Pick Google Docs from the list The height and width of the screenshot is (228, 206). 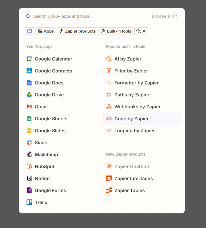coord(49,83)
